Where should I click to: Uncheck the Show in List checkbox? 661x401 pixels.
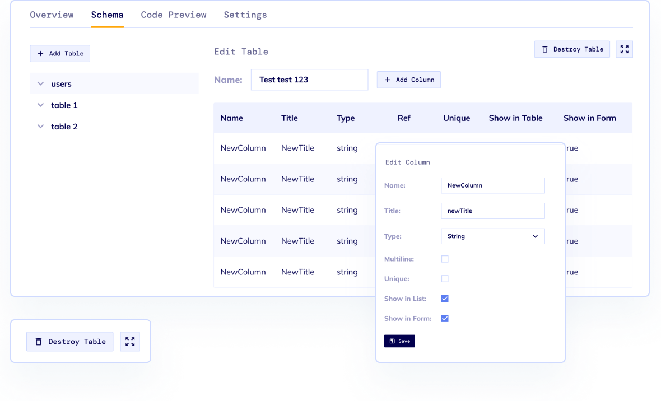(x=445, y=299)
